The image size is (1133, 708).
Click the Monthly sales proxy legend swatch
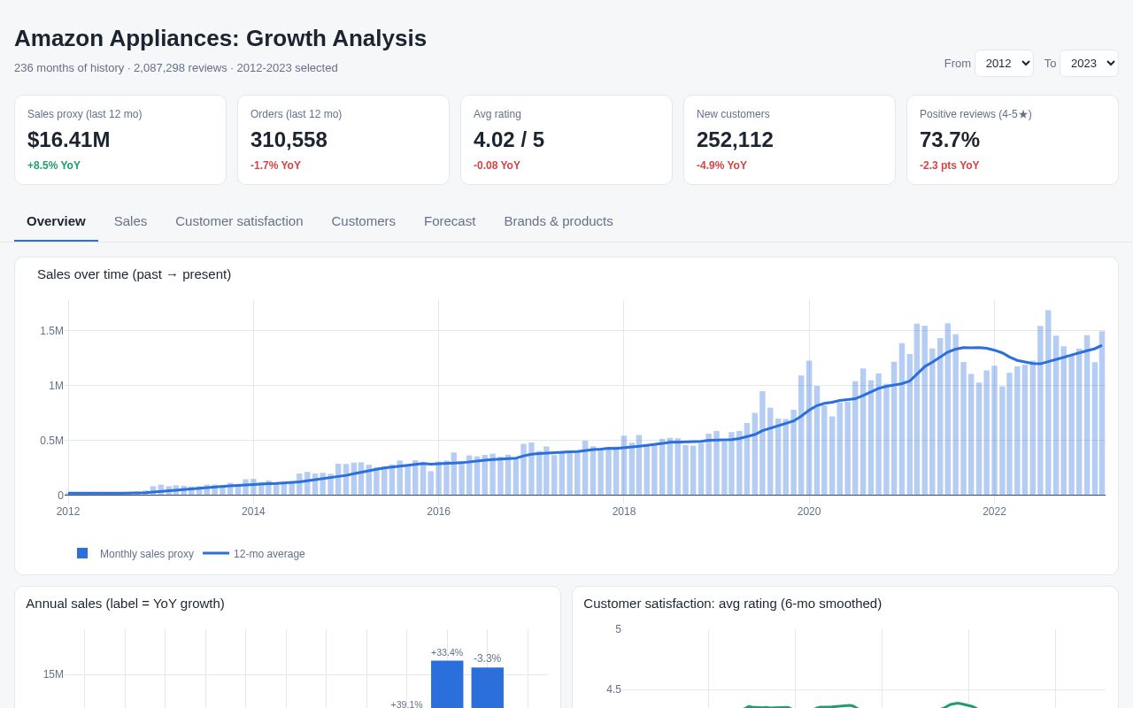click(x=82, y=553)
